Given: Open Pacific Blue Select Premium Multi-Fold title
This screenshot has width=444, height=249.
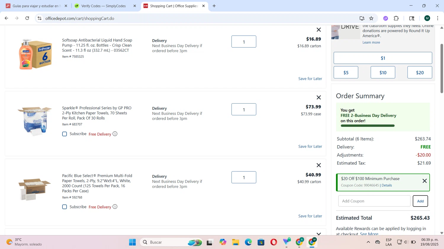Looking at the screenshot, I should pos(97,183).
